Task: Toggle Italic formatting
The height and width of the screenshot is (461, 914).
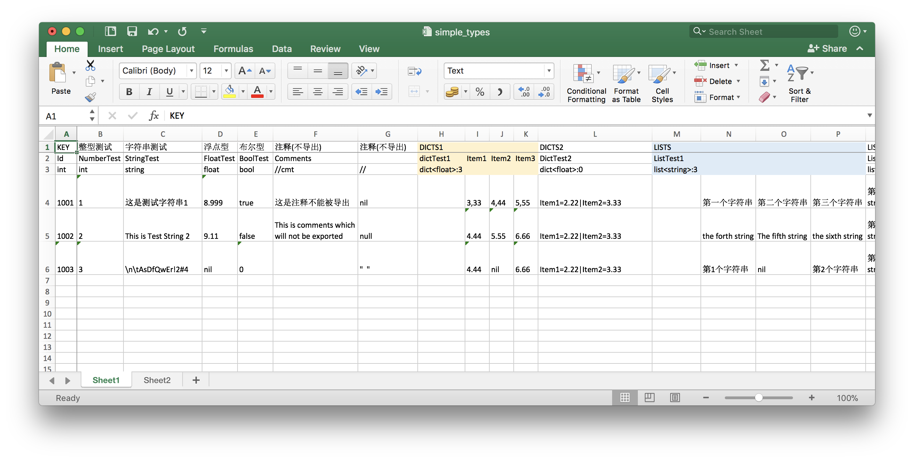Action: coord(149,92)
